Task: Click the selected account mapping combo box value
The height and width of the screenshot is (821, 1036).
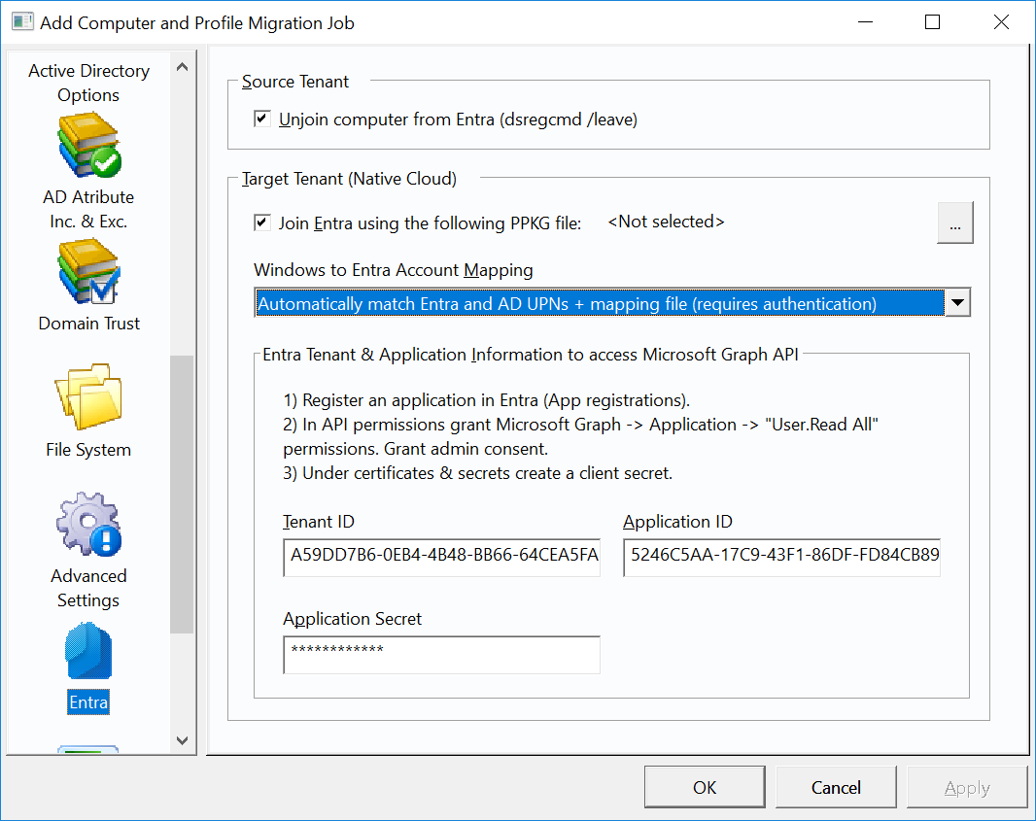Action: pyautogui.click(x=600, y=303)
